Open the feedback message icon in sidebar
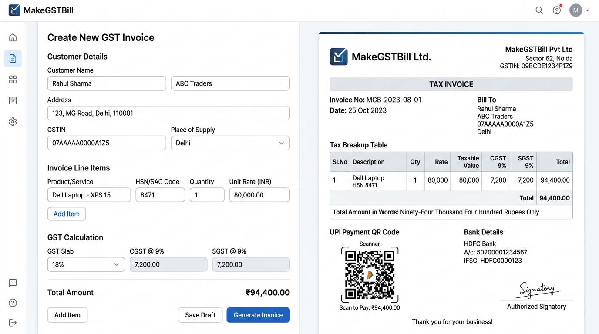The image size is (599, 334). [x=13, y=283]
